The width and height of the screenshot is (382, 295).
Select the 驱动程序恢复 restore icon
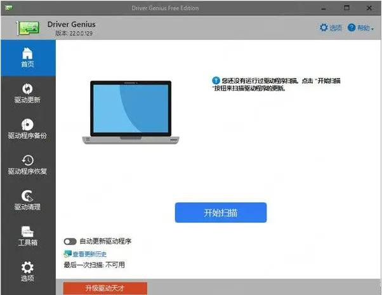click(27, 161)
